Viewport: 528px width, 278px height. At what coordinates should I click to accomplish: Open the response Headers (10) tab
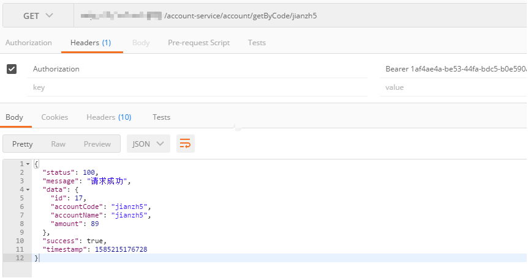click(109, 117)
